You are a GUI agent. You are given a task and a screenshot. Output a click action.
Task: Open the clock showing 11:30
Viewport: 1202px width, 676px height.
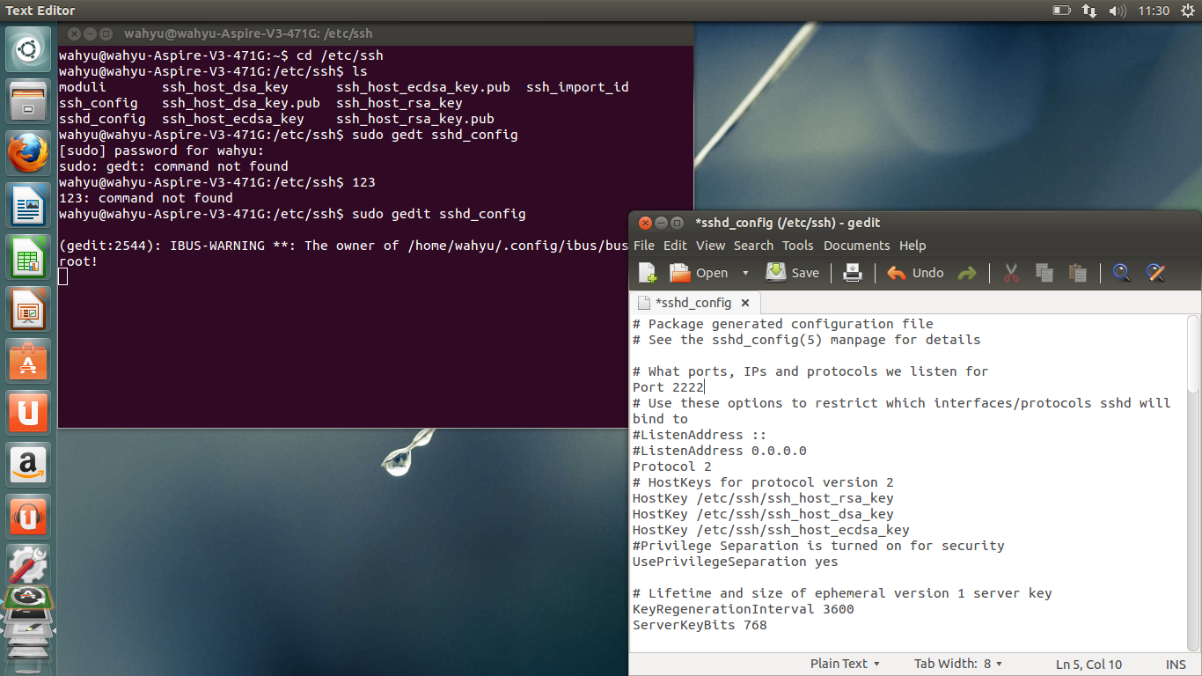click(1153, 11)
